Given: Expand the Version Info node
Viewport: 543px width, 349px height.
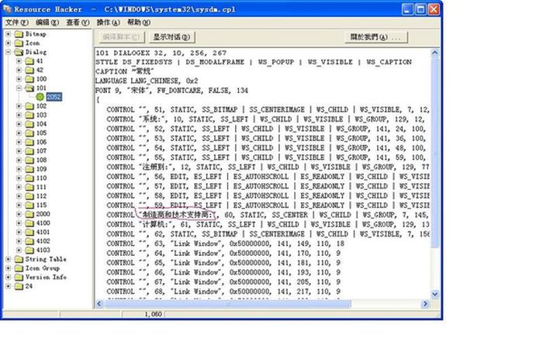Looking at the screenshot, I should (8, 277).
